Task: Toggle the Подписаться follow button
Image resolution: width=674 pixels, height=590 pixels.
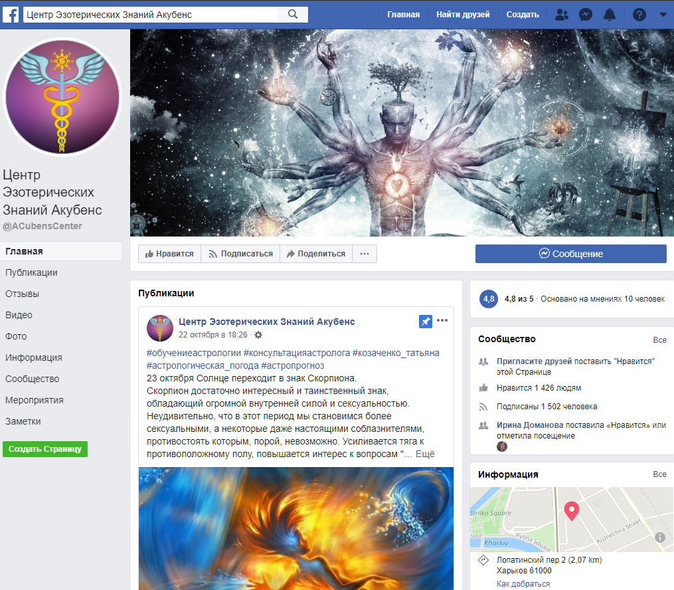Action: [240, 254]
